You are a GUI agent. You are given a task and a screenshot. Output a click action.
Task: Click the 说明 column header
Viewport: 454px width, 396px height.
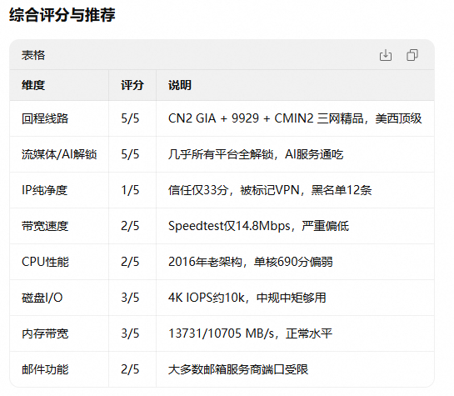(180, 85)
